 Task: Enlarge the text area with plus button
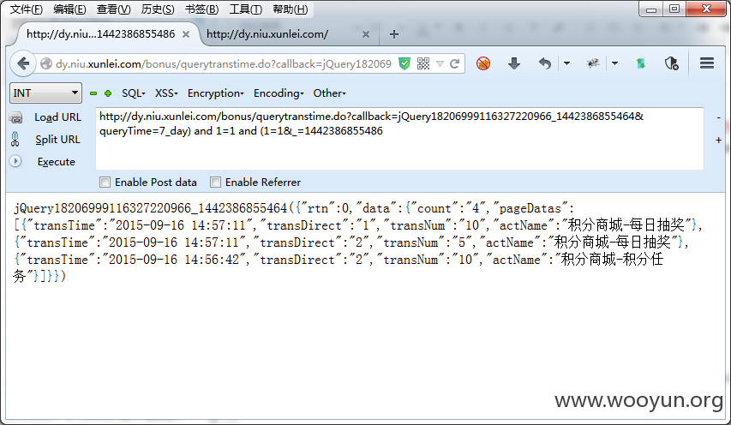click(x=718, y=140)
